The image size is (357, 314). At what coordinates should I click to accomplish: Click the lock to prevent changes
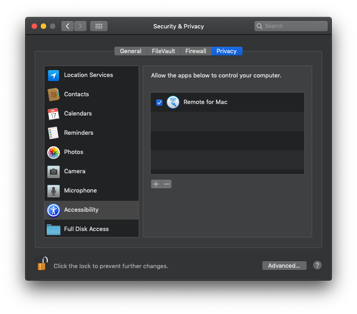(42, 264)
